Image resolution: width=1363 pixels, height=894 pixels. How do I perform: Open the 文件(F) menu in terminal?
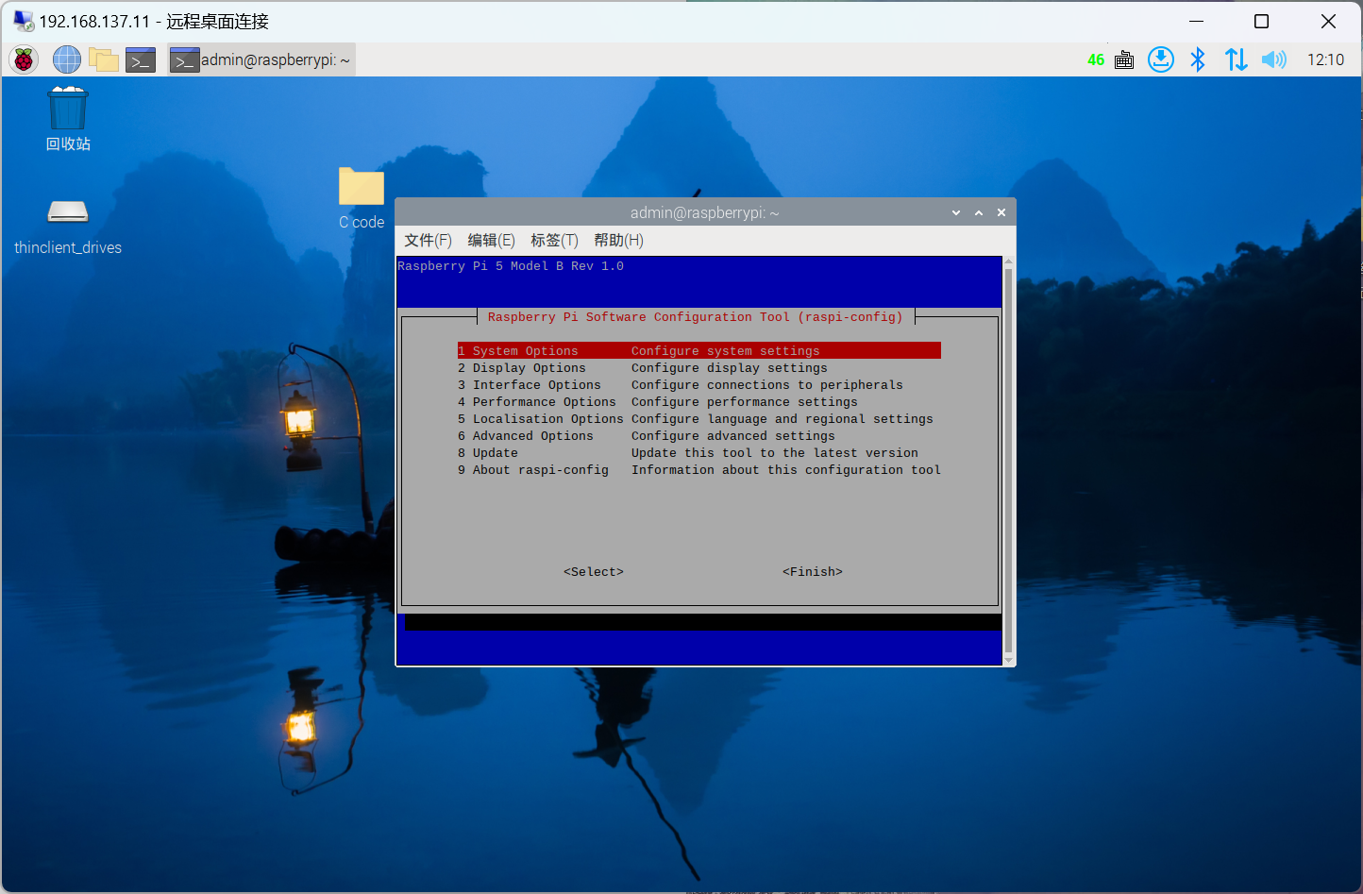pos(428,241)
